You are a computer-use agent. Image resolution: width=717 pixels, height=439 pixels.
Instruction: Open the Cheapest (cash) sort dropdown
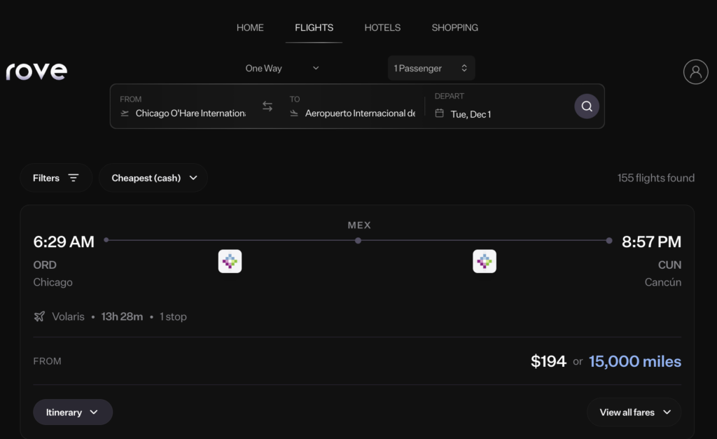153,178
